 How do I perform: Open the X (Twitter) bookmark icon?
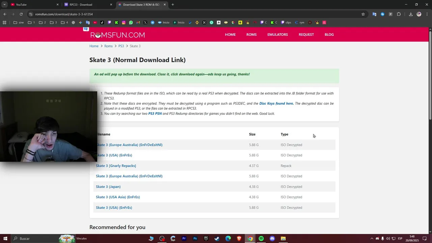145,23
